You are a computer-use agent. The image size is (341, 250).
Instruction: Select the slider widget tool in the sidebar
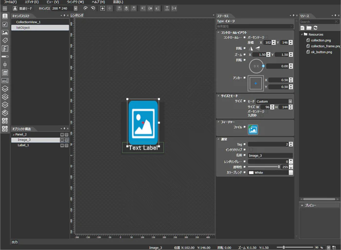coord(5,64)
